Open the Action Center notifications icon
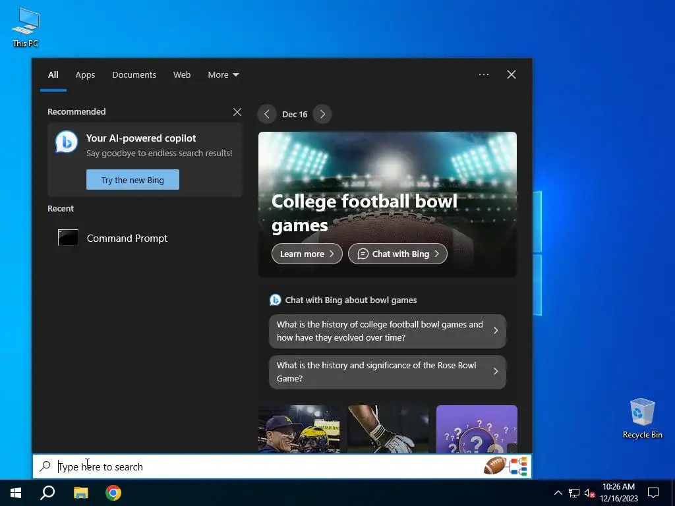Screen dimensions: 675x506 click(x=653, y=493)
